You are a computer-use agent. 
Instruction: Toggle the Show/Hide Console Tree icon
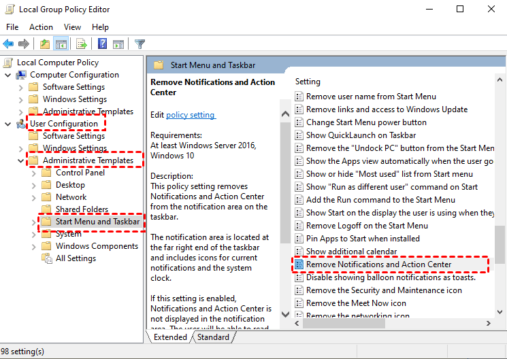point(61,44)
